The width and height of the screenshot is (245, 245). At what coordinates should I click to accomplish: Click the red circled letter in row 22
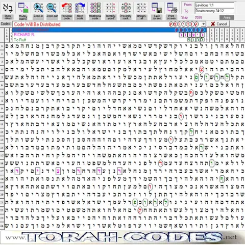pyautogui.click(x=140, y=210)
